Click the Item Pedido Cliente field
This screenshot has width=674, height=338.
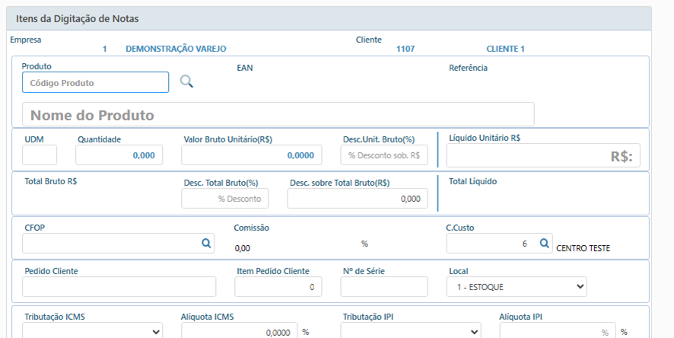[x=278, y=286]
